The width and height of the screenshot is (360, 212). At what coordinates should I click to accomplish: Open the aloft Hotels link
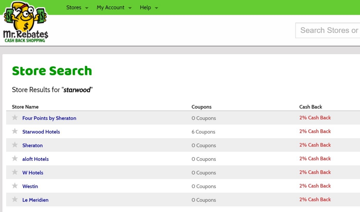pyautogui.click(x=36, y=159)
